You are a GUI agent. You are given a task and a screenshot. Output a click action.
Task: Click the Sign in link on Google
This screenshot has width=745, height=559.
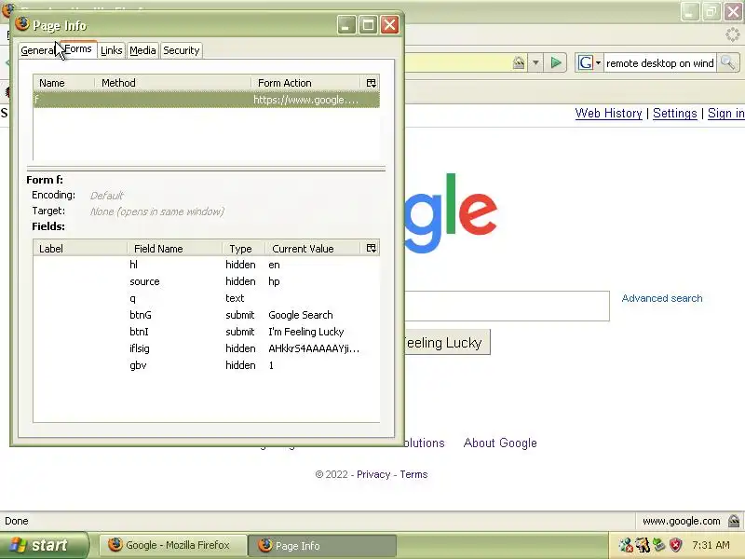click(725, 113)
